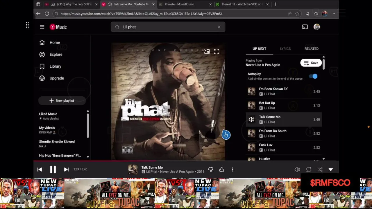Screen dimensions: 372x209
Task: Close the Talk Some Mo browser tab
Action: click(x=153, y=4)
